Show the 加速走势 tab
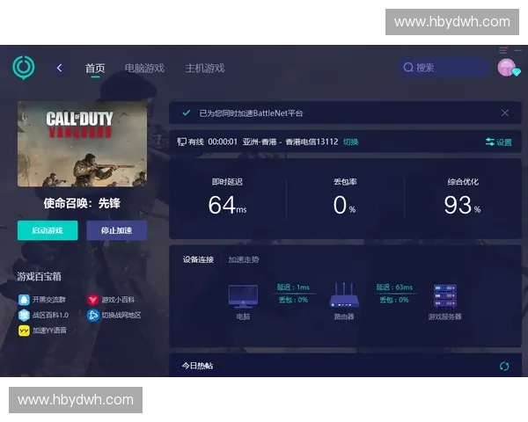Screen dimensions: 528x422 244,259
